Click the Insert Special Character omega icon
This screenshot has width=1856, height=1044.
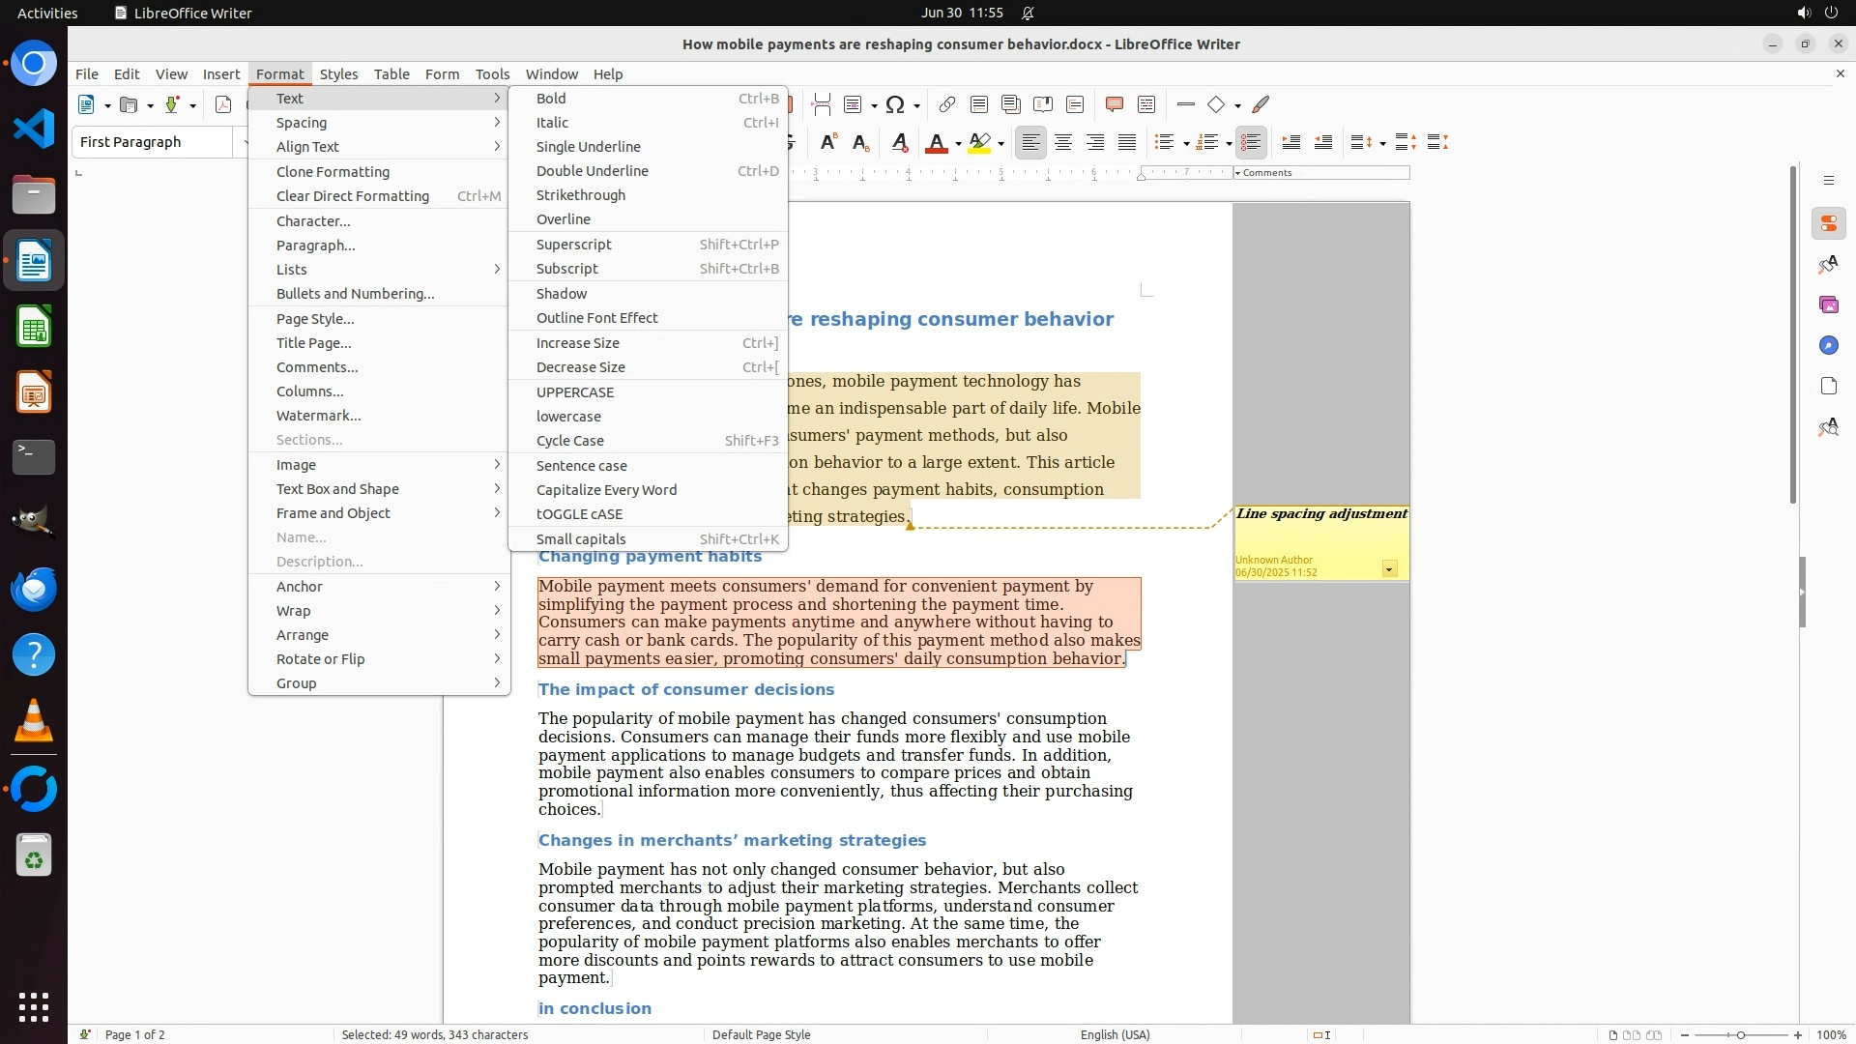point(895,104)
